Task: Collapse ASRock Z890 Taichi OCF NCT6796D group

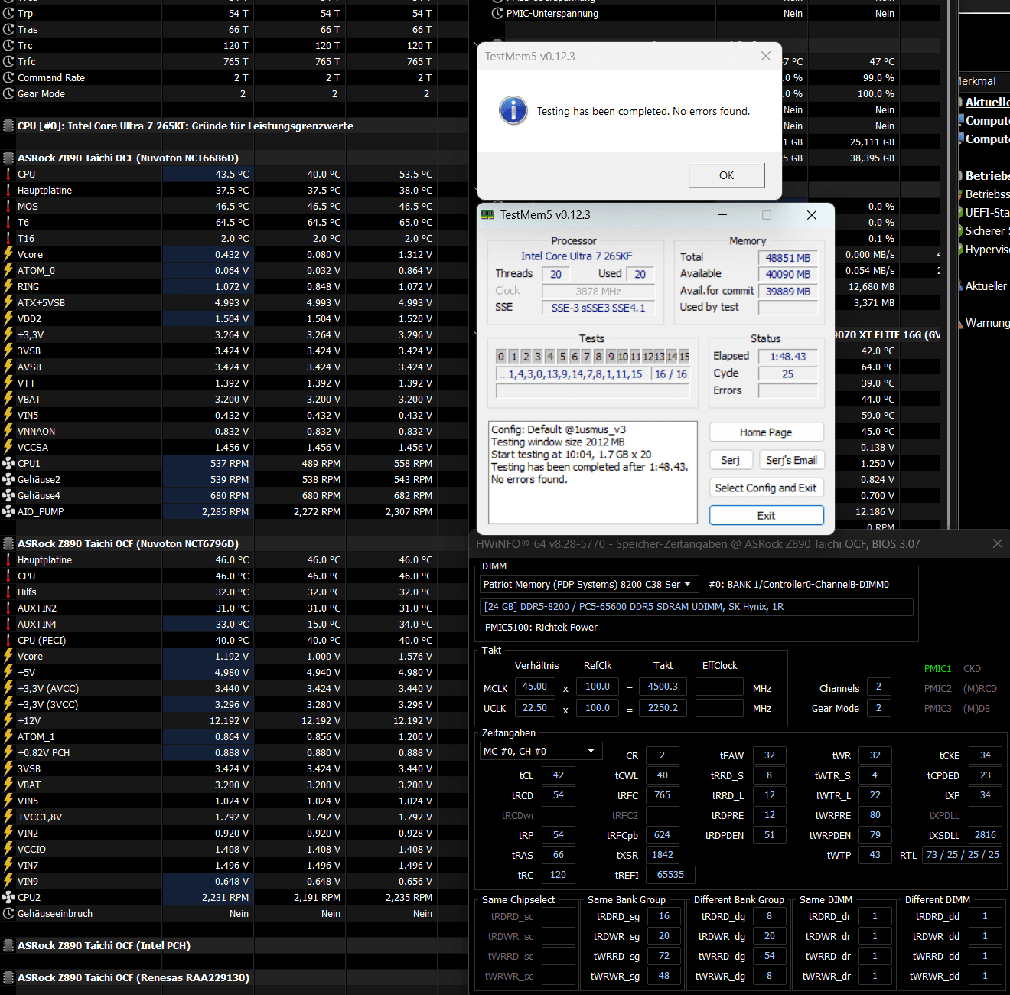Action: point(8,543)
